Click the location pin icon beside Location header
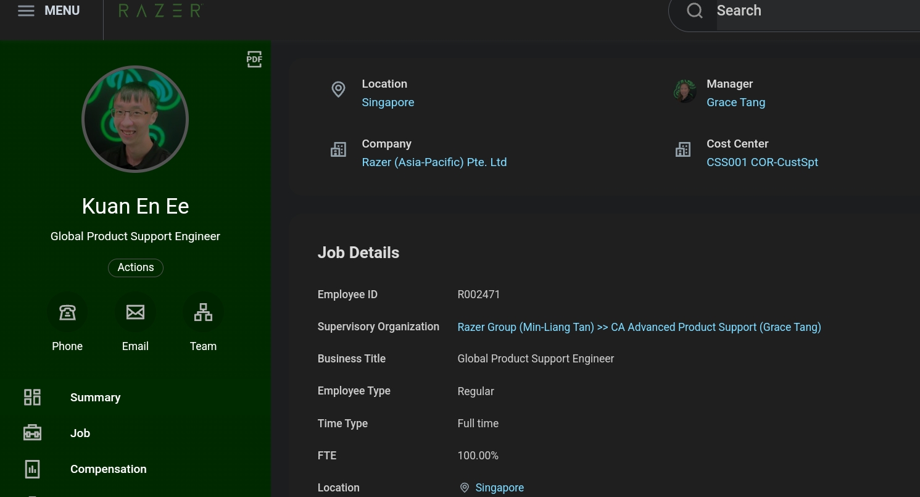The height and width of the screenshot is (497, 920). click(338, 90)
